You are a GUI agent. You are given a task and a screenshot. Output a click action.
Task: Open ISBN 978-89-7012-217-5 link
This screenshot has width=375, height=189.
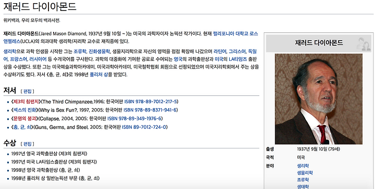[x=151, y=102]
